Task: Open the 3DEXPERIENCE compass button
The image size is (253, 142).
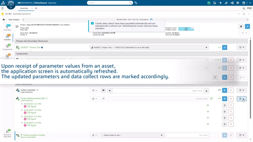Action: tap(11, 5)
